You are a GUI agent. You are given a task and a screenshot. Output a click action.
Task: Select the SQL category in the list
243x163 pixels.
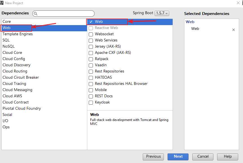6,40
